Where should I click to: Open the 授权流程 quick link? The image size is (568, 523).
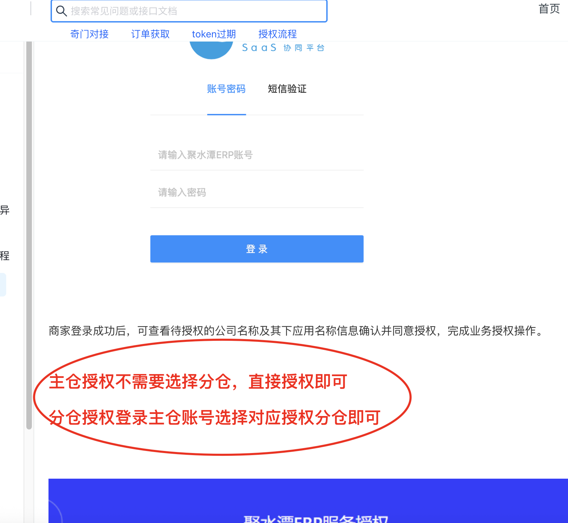tap(277, 34)
